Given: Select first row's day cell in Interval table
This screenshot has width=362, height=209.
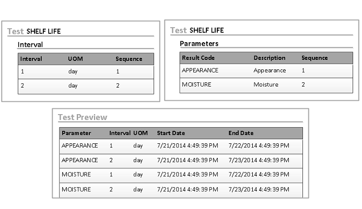Looking at the screenshot, I should [x=73, y=71].
